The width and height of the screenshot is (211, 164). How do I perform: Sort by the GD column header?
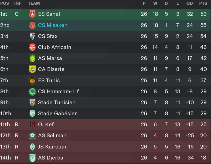point(189,3)
